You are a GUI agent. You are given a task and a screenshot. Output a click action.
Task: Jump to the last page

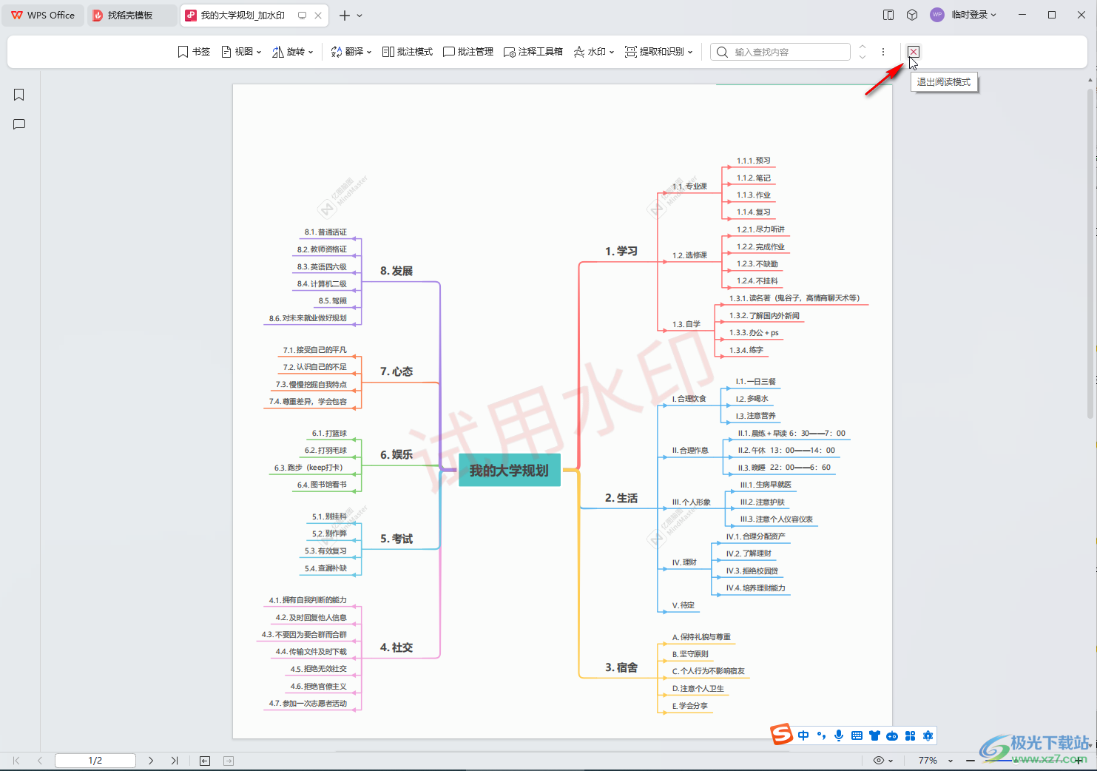[x=175, y=761]
